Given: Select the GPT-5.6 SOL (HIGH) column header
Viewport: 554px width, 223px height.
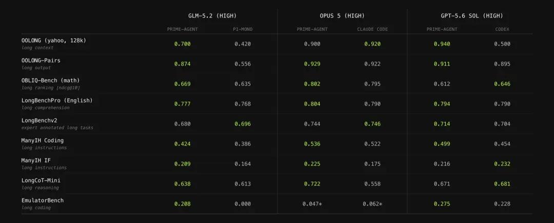Looking at the screenshot, I should [x=472, y=16].
